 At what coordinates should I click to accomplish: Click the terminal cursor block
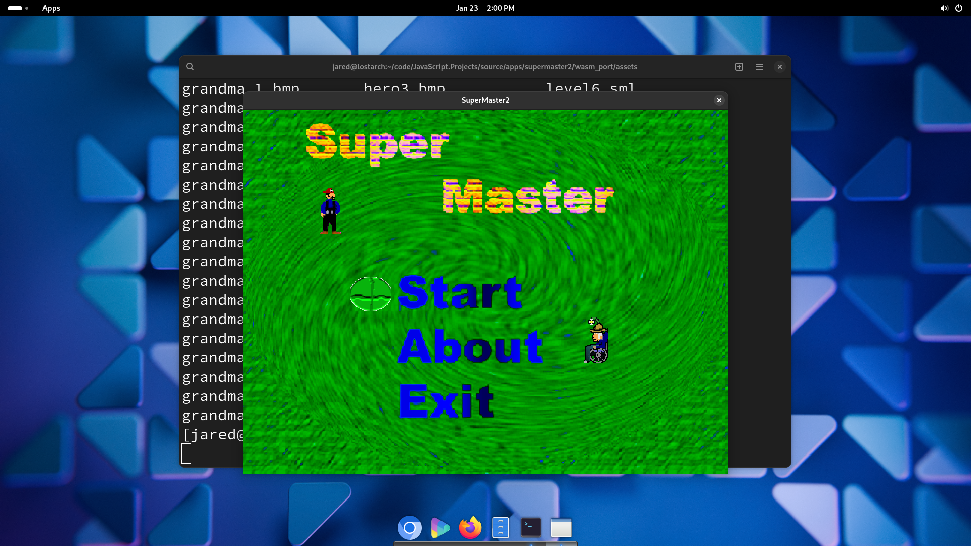pyautogui.click(x=186, y=453)
